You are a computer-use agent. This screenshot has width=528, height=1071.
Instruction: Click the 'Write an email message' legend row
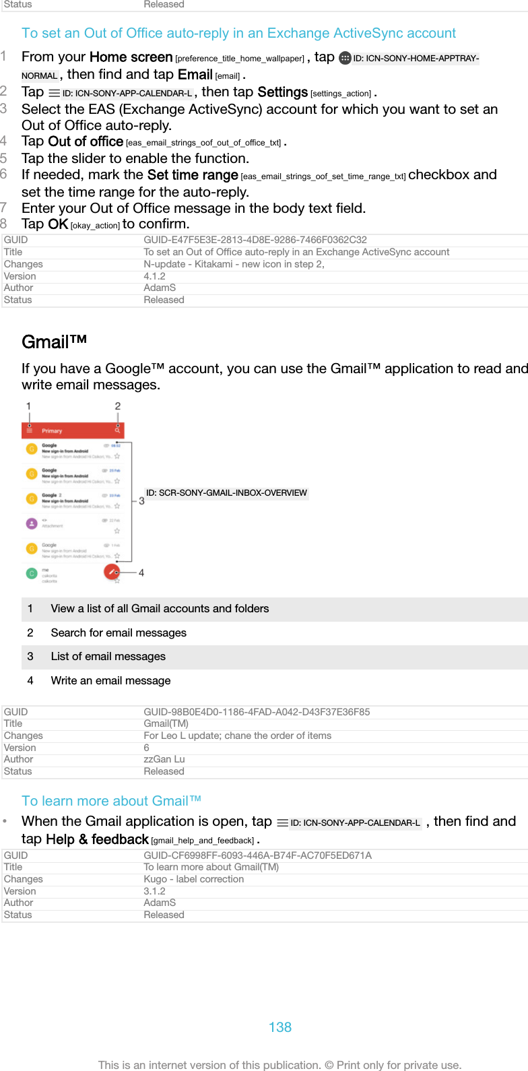click(110, 681)
